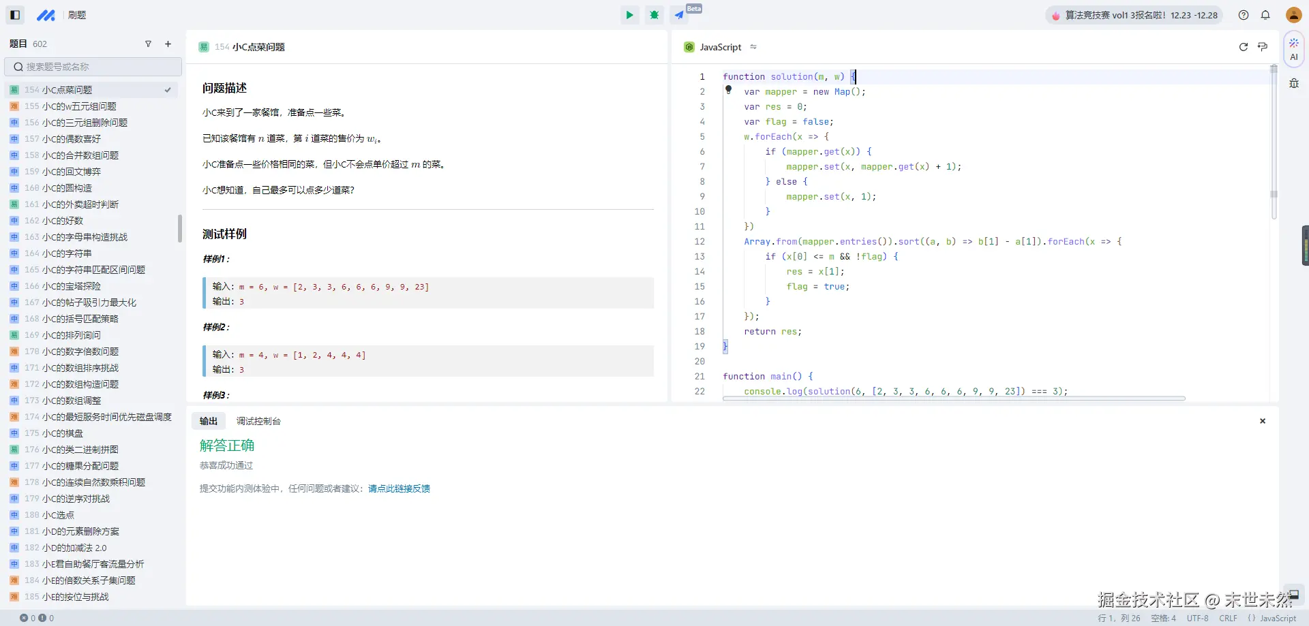Open the 算法竞技赛 vol1 announcement banner

coord(1134,15)
